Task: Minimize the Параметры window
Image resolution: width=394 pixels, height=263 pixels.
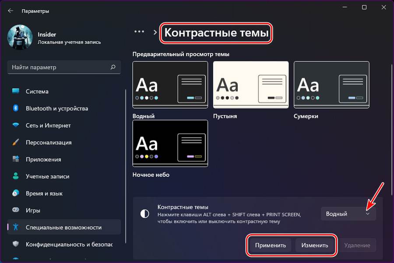Action: (345, 7)
